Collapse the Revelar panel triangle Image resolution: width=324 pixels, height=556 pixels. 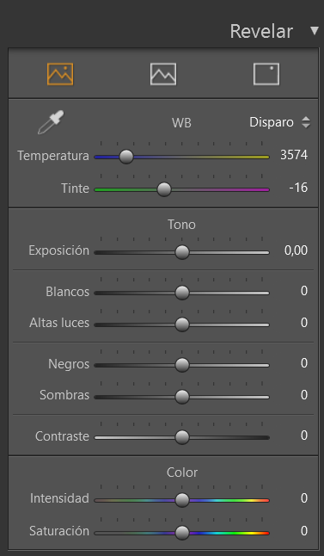(x=315, y=31)
